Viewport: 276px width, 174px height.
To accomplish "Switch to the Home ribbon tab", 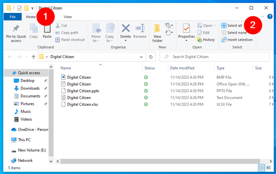I will coord(31,17).
